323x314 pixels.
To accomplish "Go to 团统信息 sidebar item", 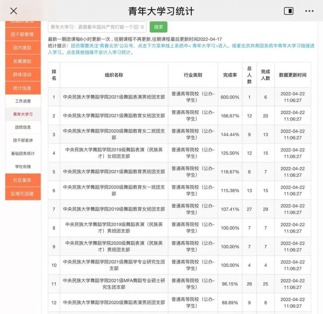I will 23,127.
